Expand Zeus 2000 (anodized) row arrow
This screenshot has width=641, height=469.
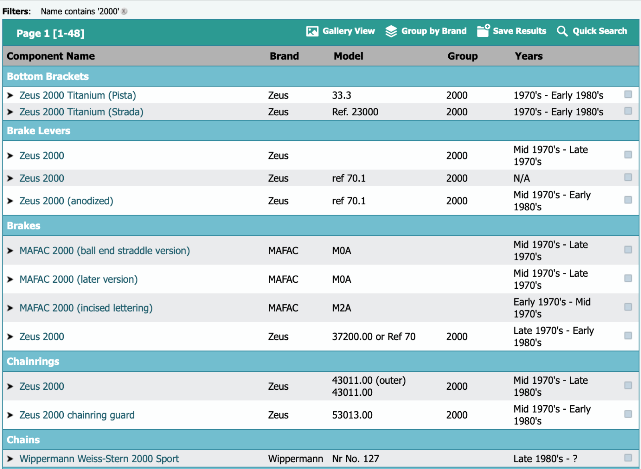pyautogui.click(x=10, y=201)
